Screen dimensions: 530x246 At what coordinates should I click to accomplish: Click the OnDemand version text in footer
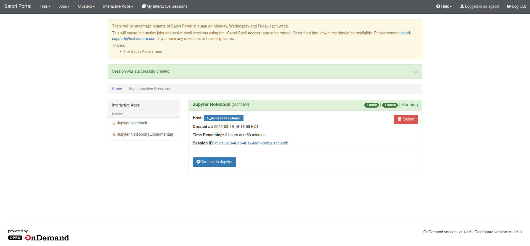447,232
